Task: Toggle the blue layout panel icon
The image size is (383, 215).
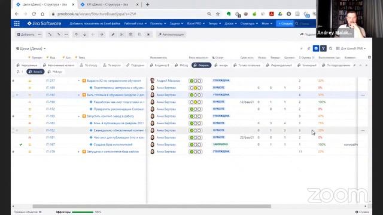Action: [316, 48]
